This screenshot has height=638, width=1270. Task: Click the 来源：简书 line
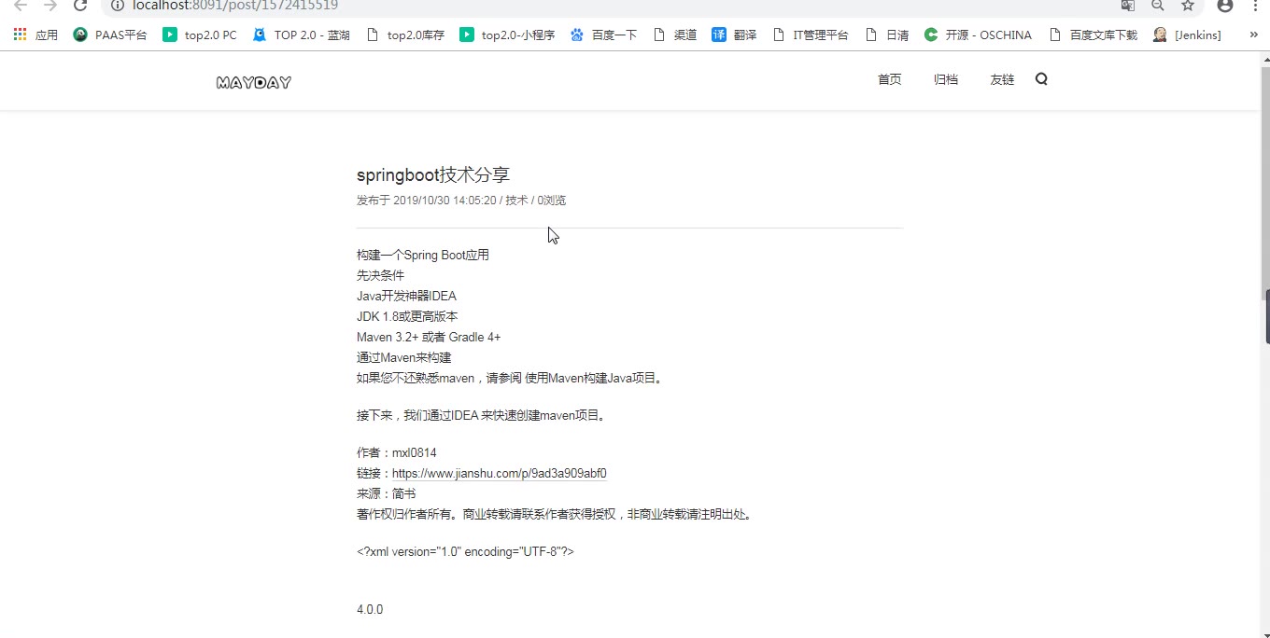(387, 493)
